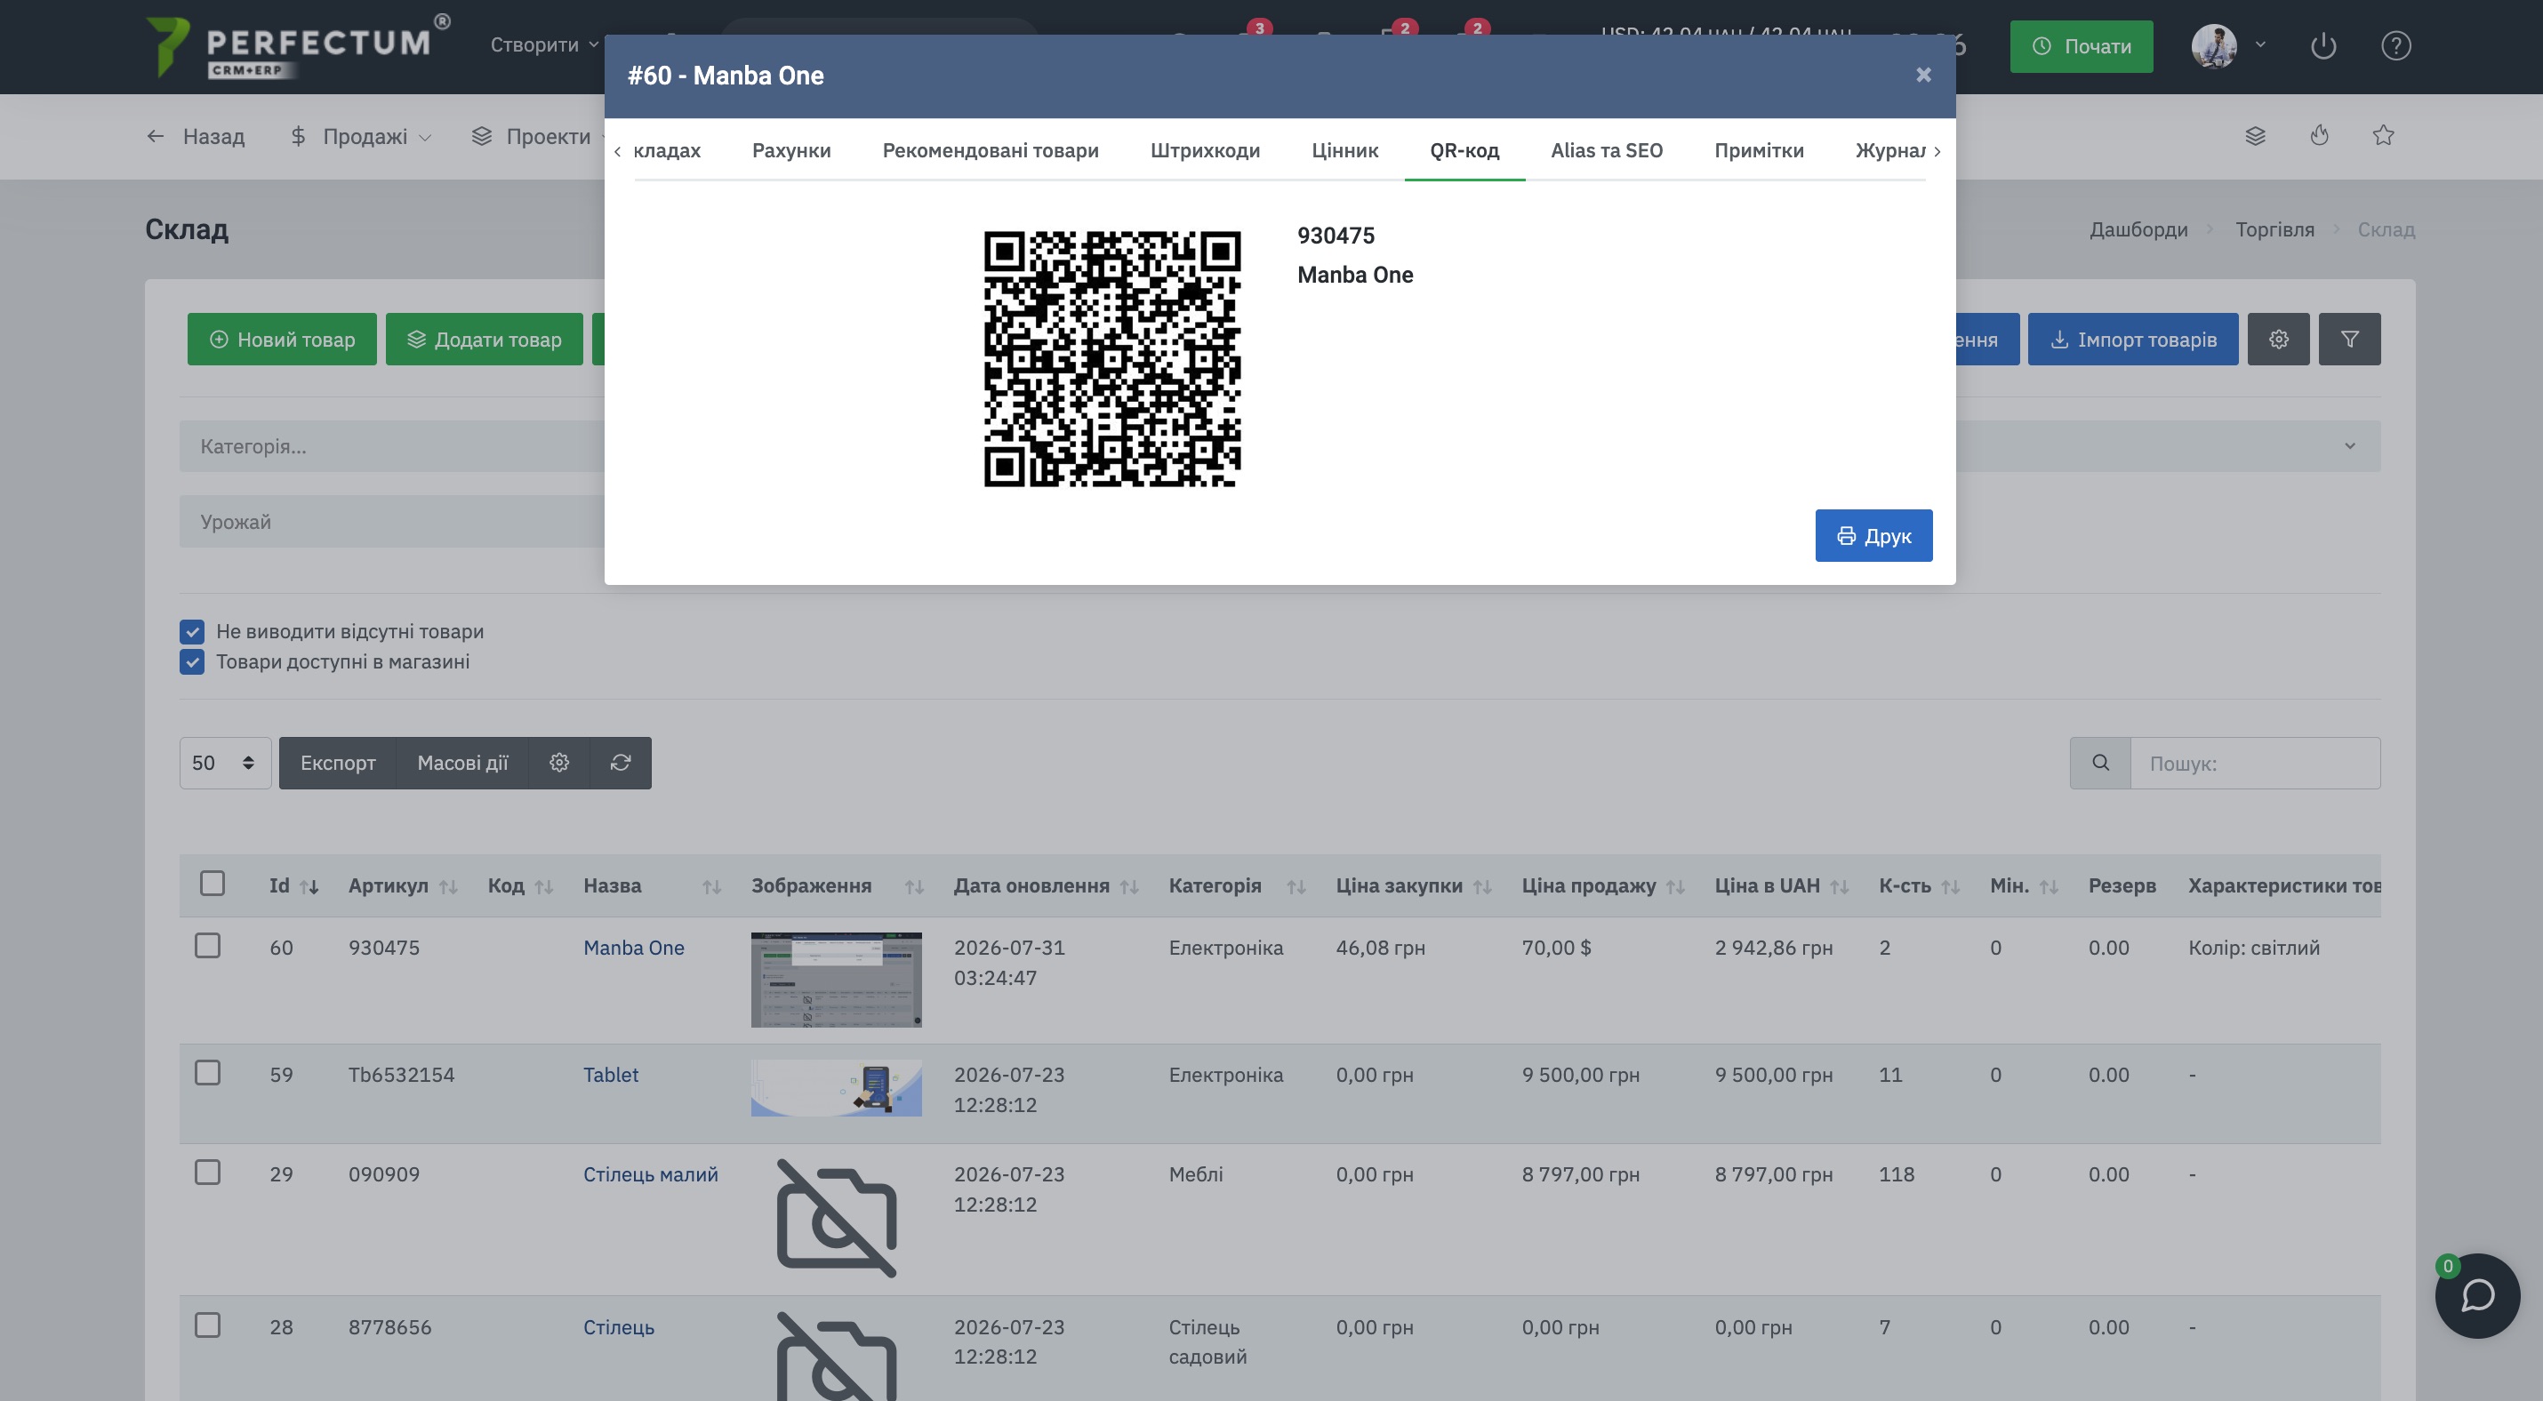Open the Створити dropdown menu
This screenshot has width=2543, height=1401.
(544, 44)
